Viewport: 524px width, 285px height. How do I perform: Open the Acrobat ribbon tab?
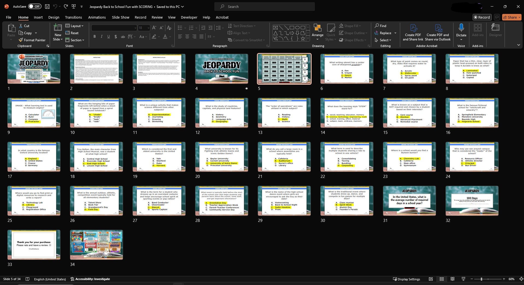[222, 17]
